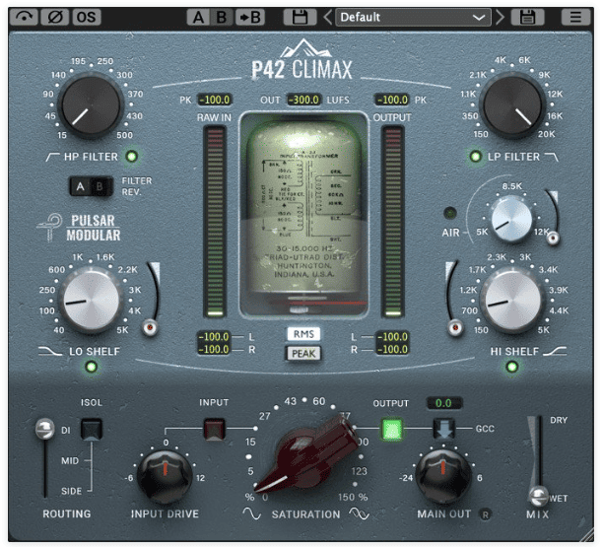Click the bypass icon in top bar
This screenshot has width=603, height=547.
[x=24, y=17]
